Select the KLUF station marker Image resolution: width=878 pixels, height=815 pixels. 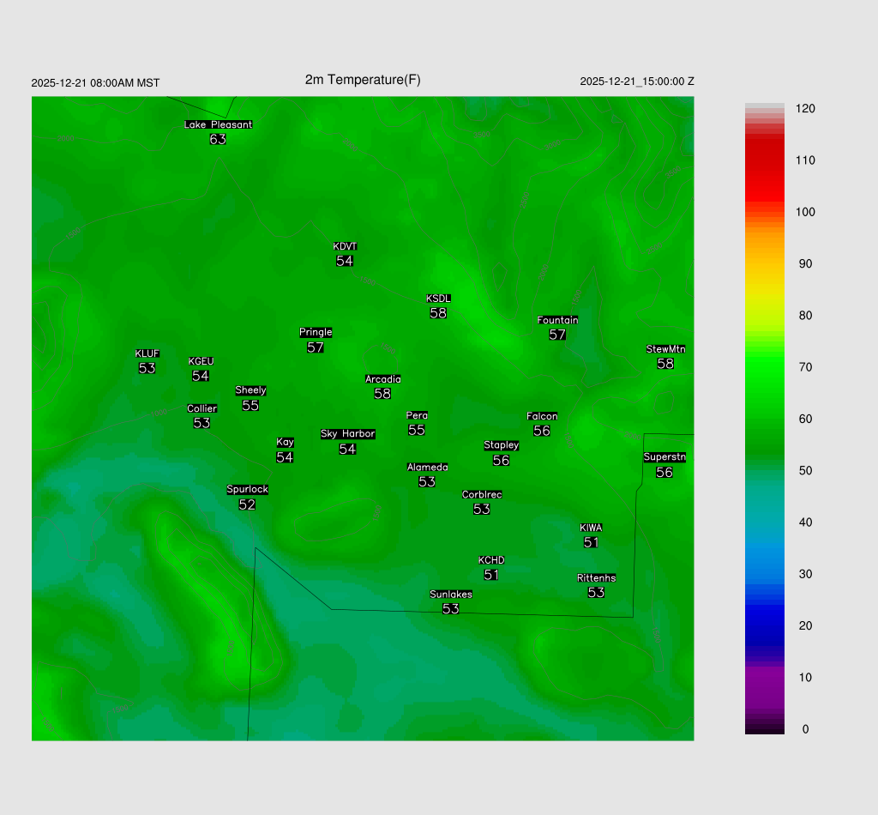(x=147, y=354)
